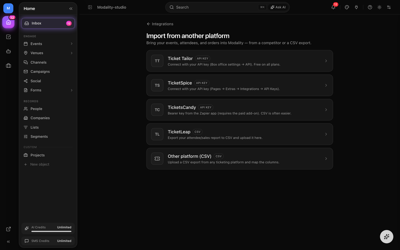Image resolution: width=400 pixels, height=250 pixels.
Task: Open People records
Action: [x=48, y=109]
